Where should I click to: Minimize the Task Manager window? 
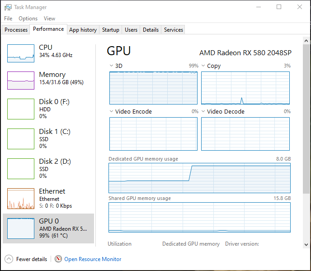point(259,7)
